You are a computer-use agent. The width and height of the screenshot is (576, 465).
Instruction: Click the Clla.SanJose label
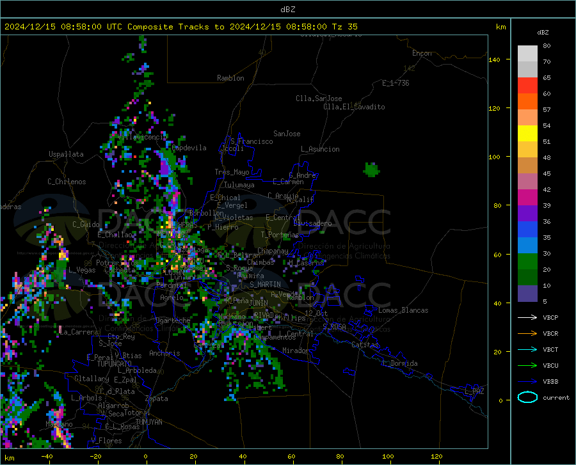(x=319, y=99)
